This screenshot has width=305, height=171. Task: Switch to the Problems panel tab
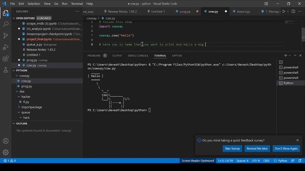94,56
